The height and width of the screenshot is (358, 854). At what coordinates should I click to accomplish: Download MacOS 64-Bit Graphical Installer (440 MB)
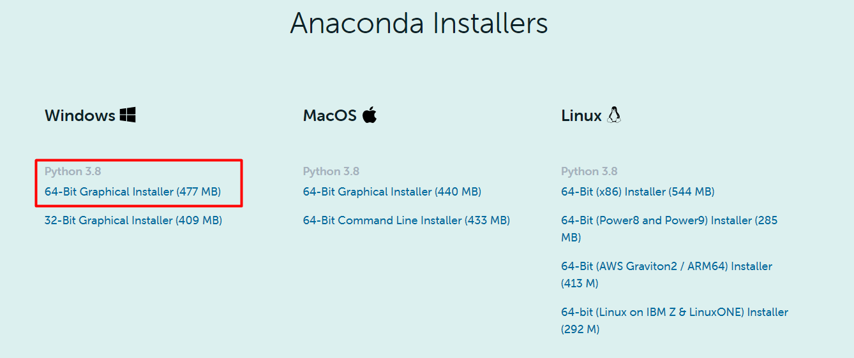tap(392, 192)
